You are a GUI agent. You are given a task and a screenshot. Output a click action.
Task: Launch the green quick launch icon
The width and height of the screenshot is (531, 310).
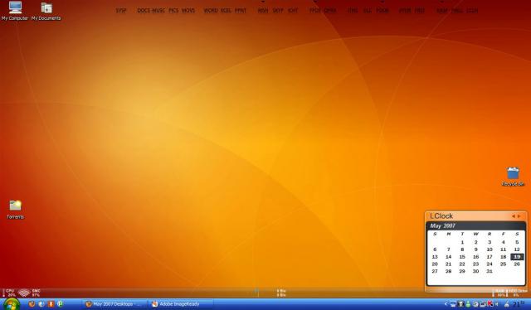[60, 304]
